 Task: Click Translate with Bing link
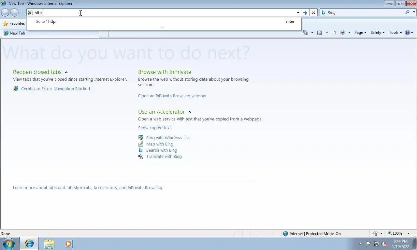point(164,156)
